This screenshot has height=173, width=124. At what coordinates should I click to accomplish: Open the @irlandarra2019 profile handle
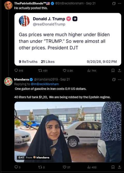(x=46, y=79)
